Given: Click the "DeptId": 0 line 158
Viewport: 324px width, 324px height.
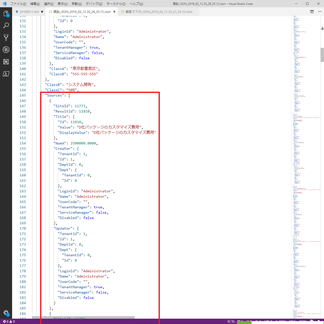Looking at the screenshot, I should click(x=70, y=164).
